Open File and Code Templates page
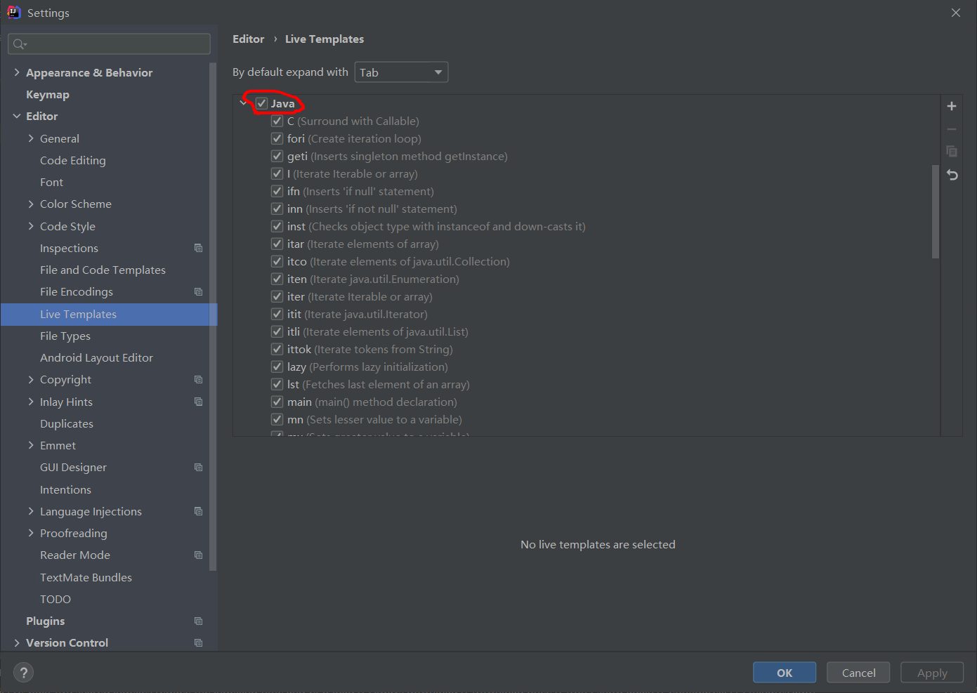Viewport: 977px width, 693px height. [103, 270]
